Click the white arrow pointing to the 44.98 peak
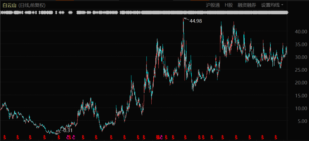The width and height of the screenshot is (309, 141). (186, 19)
